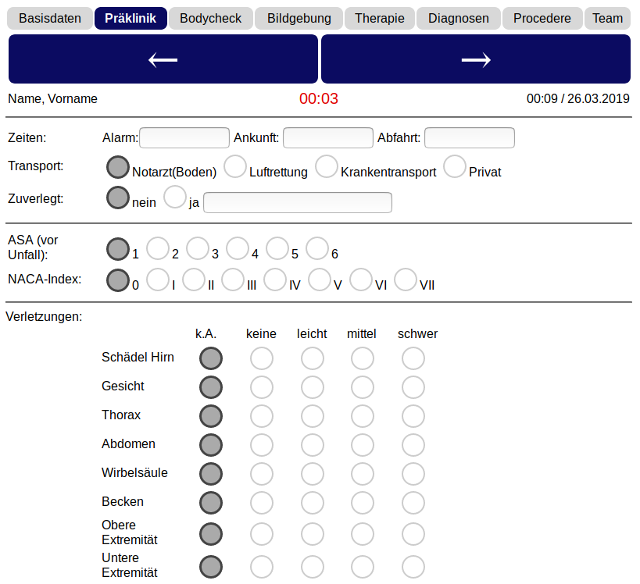Focus the Alarm time field
Viewport: 640px width, 584px height.
click(184, 138)
